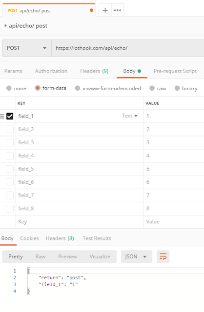
Task: Select the raw body type radio
Action: point(152,88)
